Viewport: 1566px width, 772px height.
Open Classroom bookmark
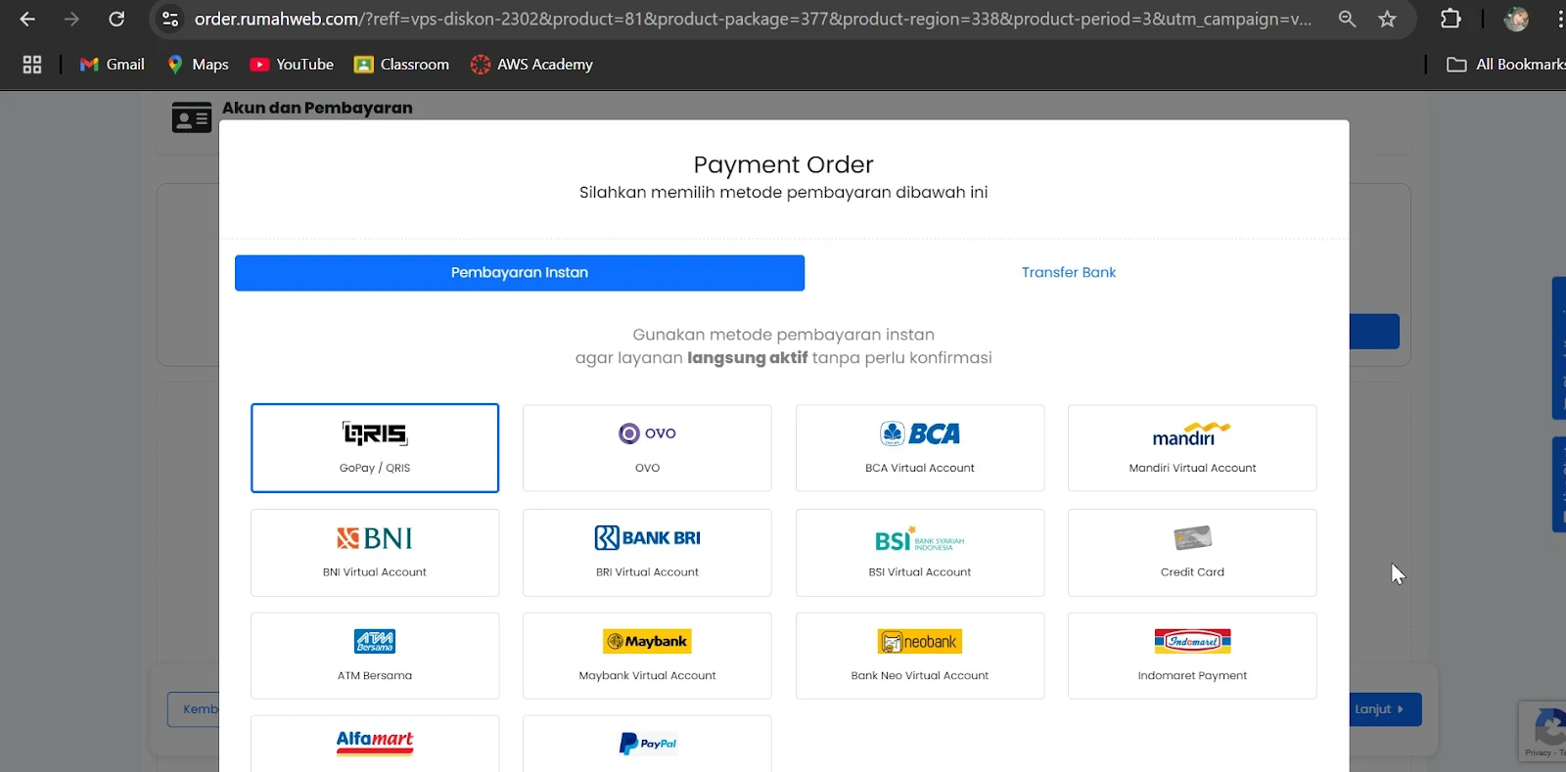tap(401, 65)
